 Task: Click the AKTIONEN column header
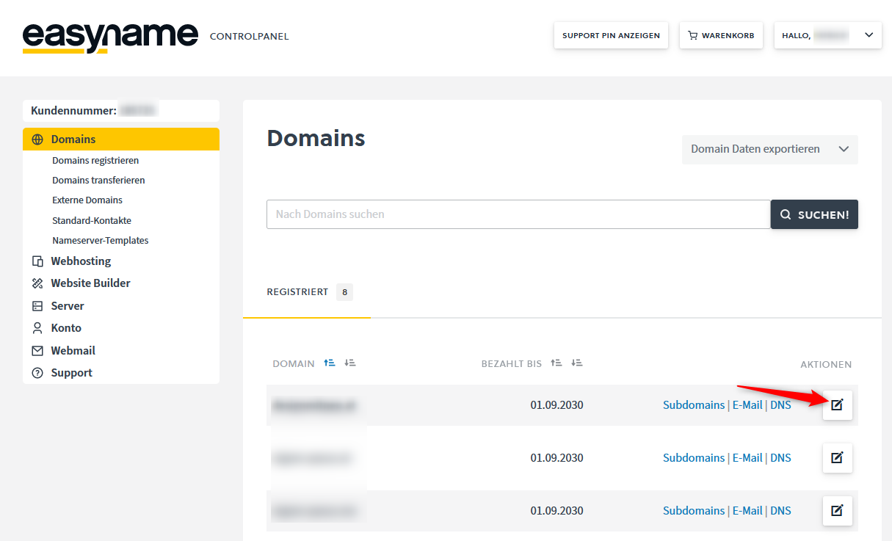(x=826, y=364)
